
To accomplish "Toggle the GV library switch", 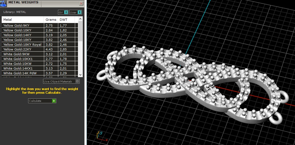I will [x=63, y=12].
